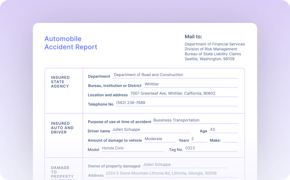This screenshot has width=290, height=180.
Task: Click the empty Make field
Action: click(x=230, y=140)
